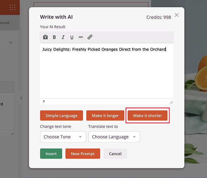Click the Make it shorter button
Viewport: 207px width, 178px height.
pyautogui.click(x=148, y=116)
